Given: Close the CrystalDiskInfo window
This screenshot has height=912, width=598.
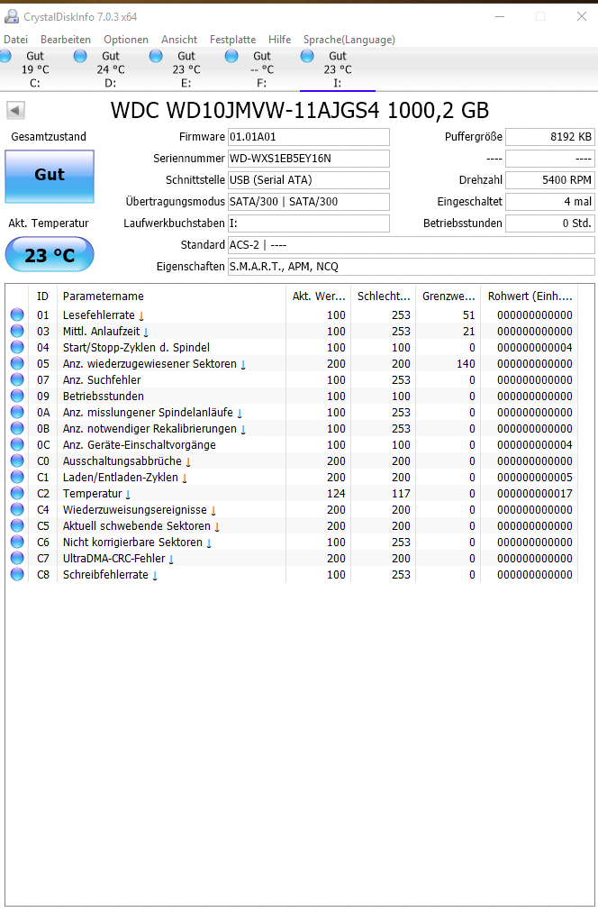Looking at the screenshot, I should pos(581,16).
